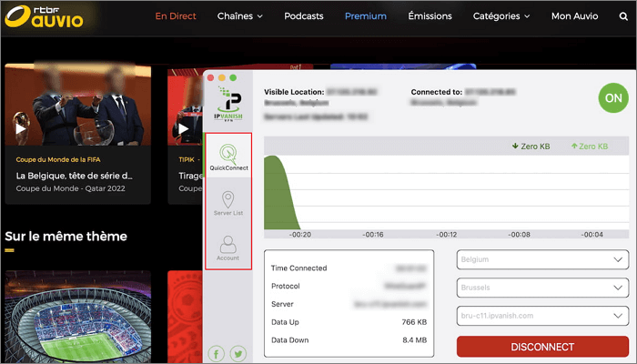This screenshot has width=637, height=364.
Task: Play the La Belgique tête de série video
Action: click(x=20, y=129)
